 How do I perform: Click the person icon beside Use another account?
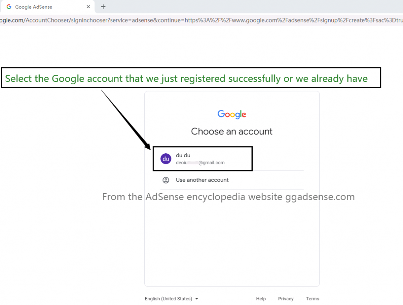tap(166, 180)
